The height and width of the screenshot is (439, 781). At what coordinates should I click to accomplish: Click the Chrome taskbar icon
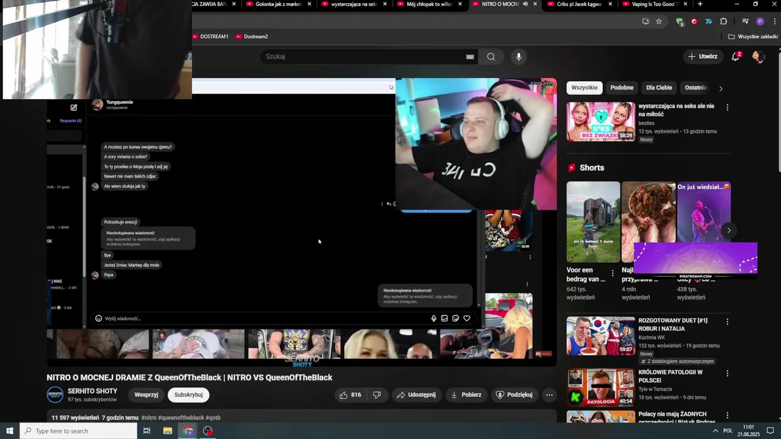coord(188,431)
